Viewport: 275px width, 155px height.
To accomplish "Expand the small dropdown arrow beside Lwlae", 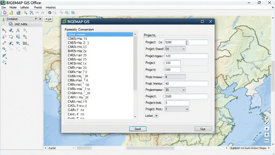I will [157, 116].
